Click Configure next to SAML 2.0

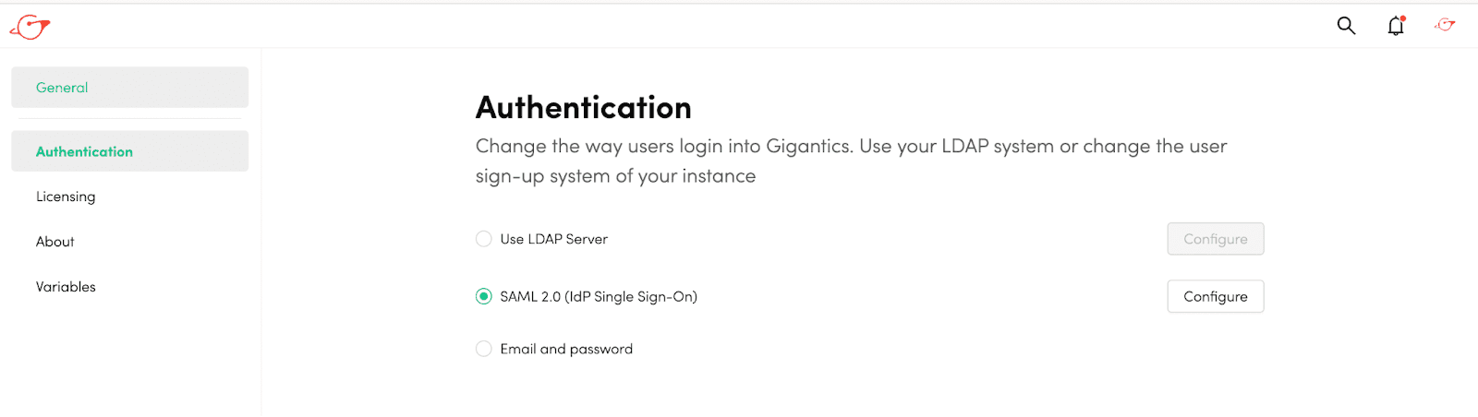coord(1215,296)
